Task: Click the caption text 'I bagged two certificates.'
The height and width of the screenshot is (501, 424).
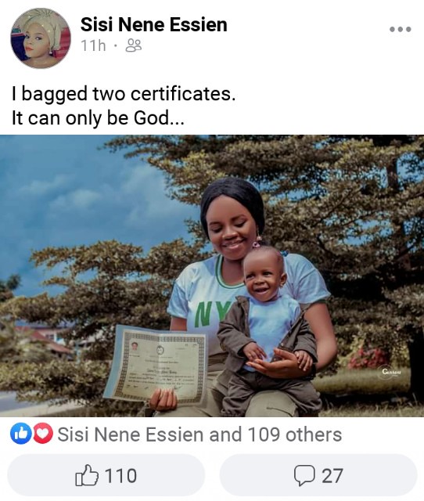Action: click(124, 94)
